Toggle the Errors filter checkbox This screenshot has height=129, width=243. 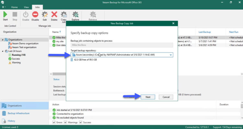pos(54,122)
